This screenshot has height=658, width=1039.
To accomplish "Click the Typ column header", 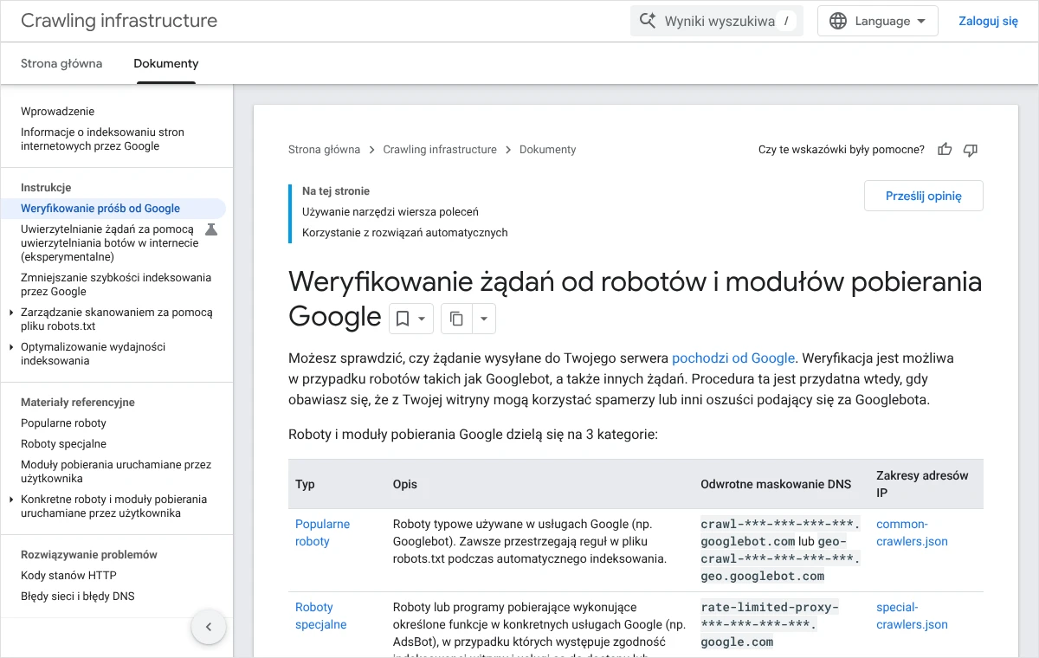I will point(305,484).
